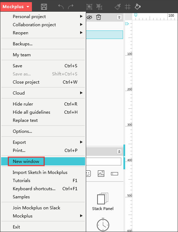
Task: Select New window menu item
Action: click(43, 161)
